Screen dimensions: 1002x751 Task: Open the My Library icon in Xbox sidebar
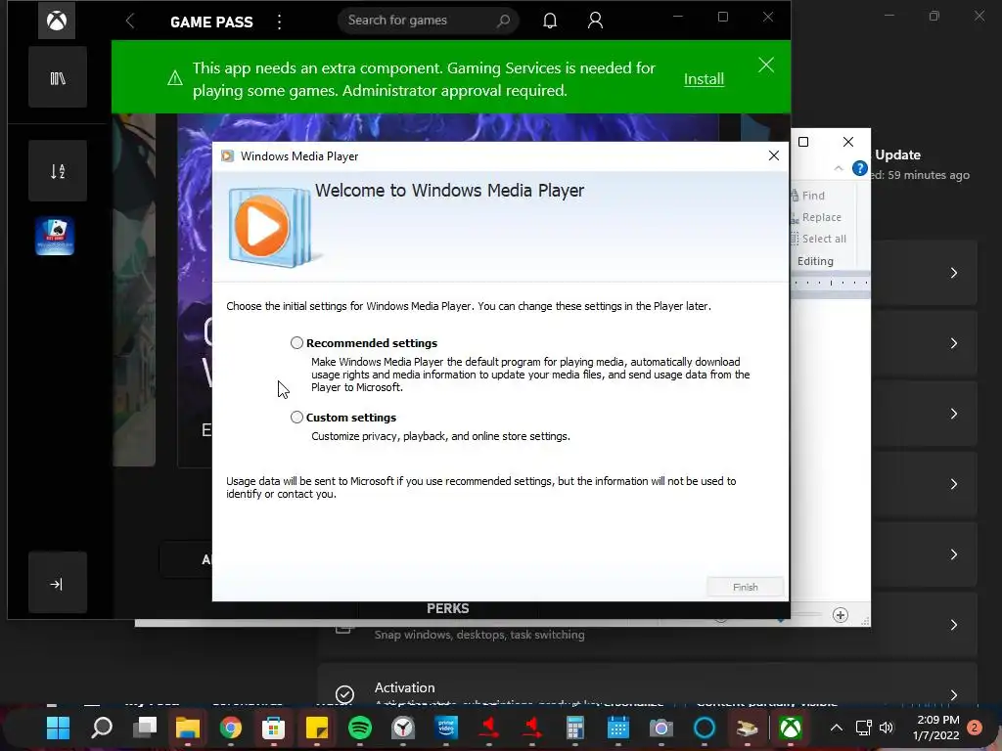pyautogui.click(x=58, y=78)
